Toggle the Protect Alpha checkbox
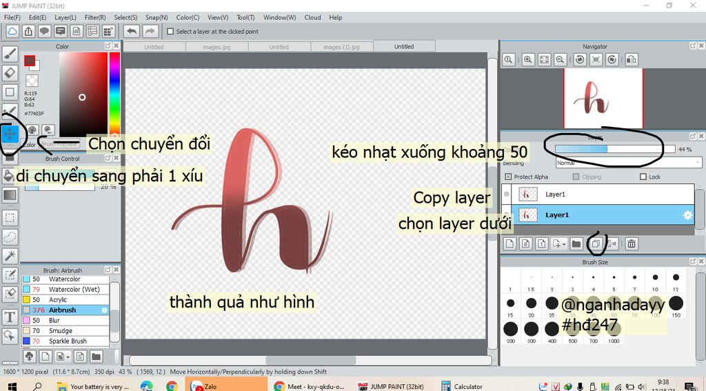This screenshot has height=391, width=706. (508, 177)
